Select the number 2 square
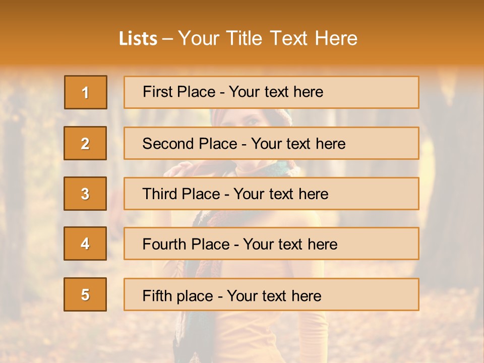 tap(85, 143)
